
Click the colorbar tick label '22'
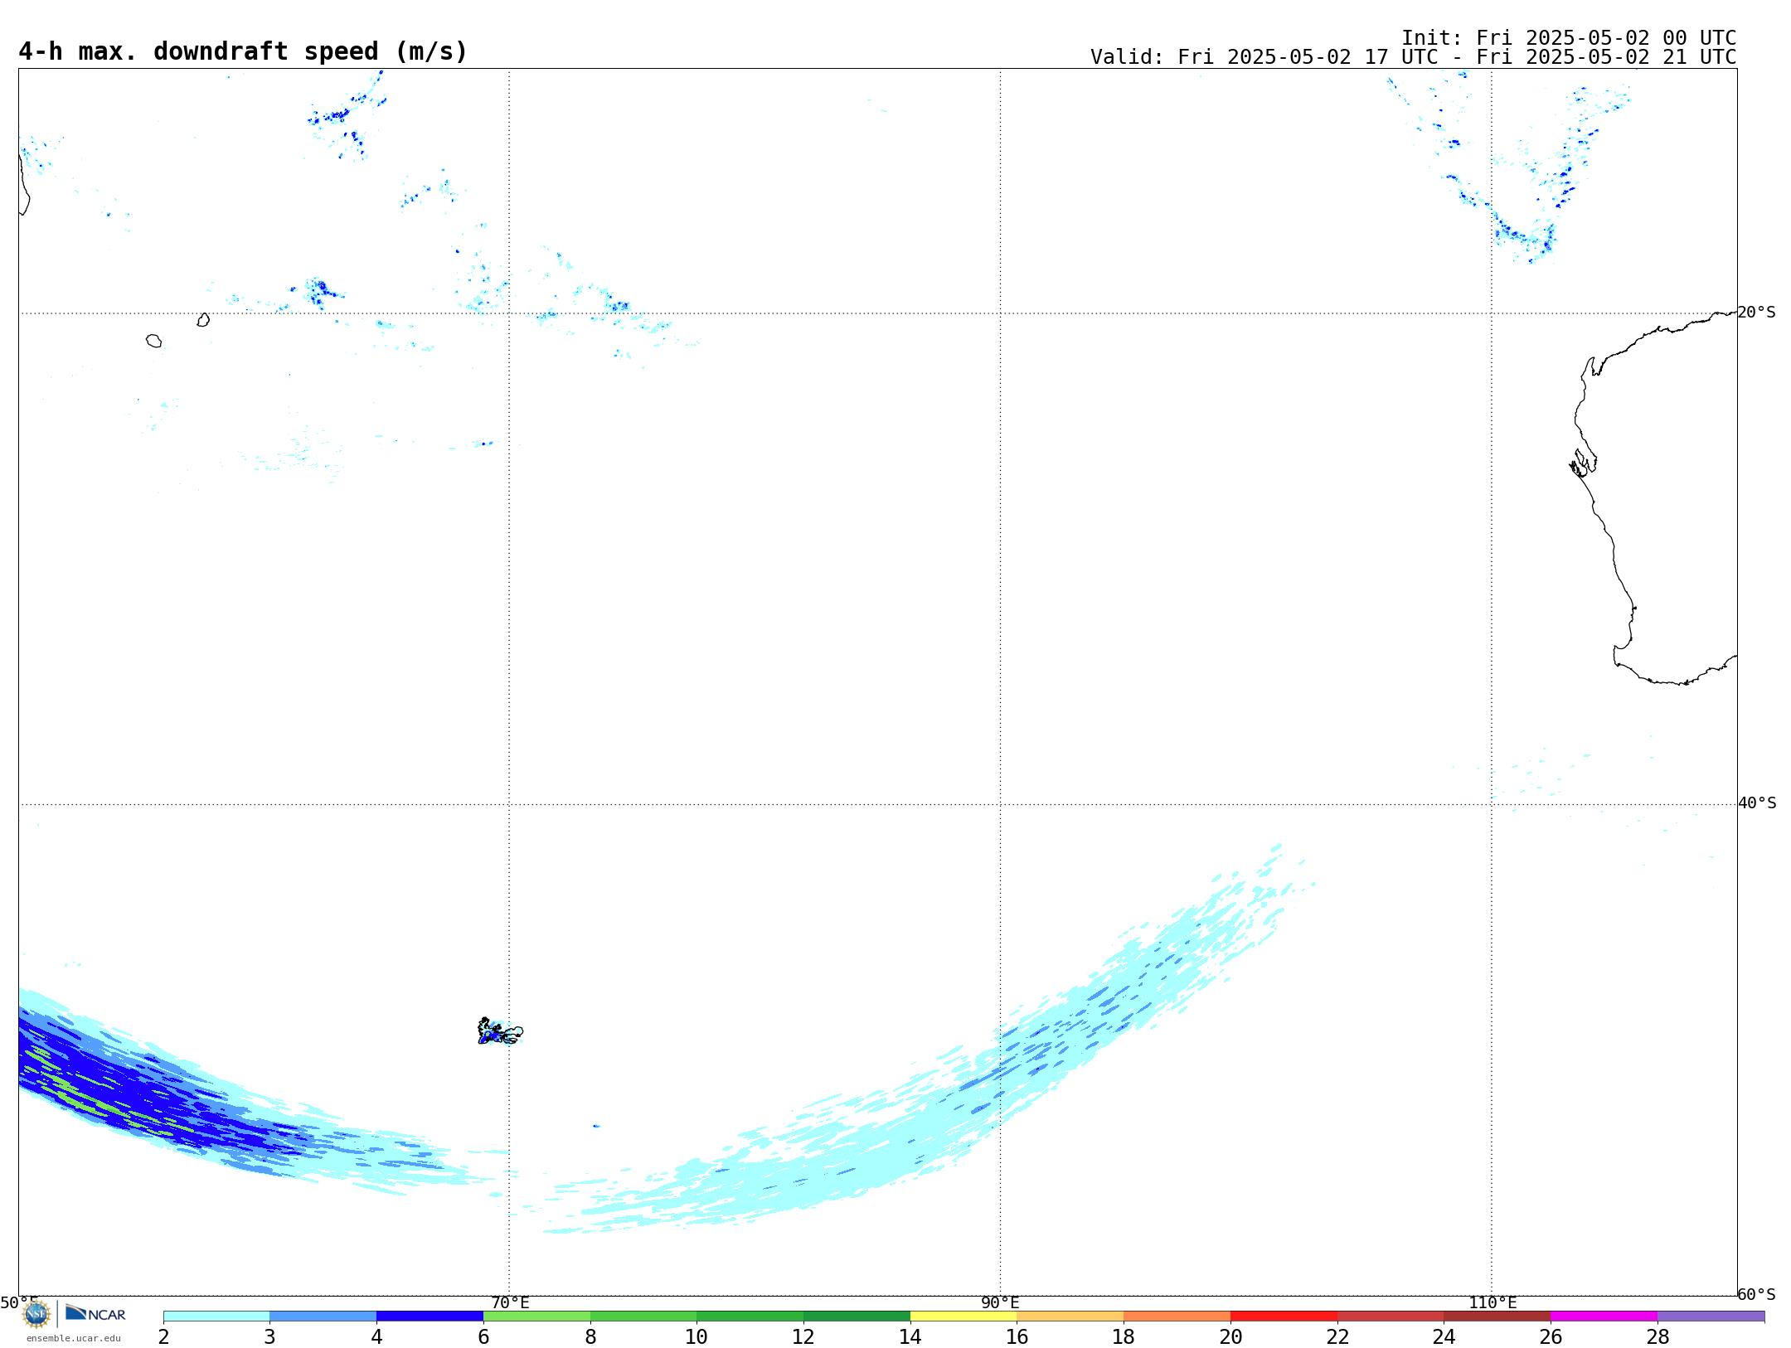coord(1337,1336)
